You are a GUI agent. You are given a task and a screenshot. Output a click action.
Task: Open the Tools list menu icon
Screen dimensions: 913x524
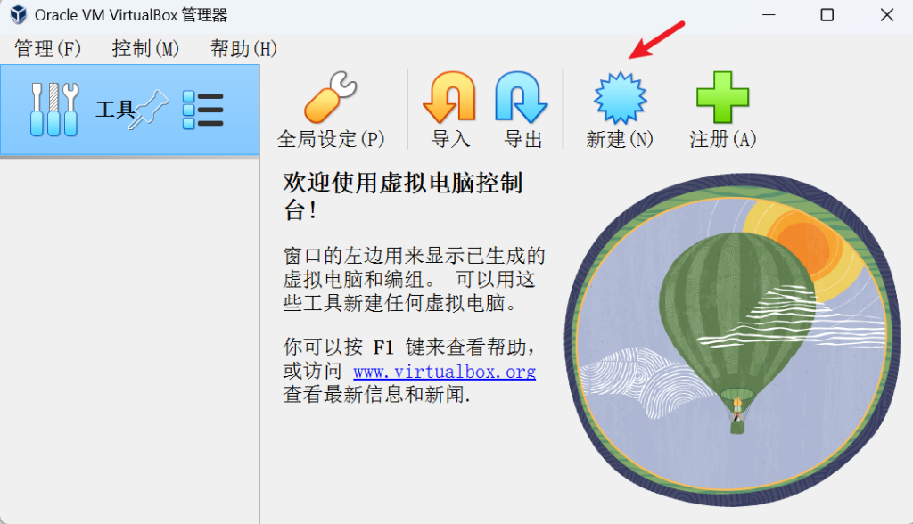coord(202,110)
